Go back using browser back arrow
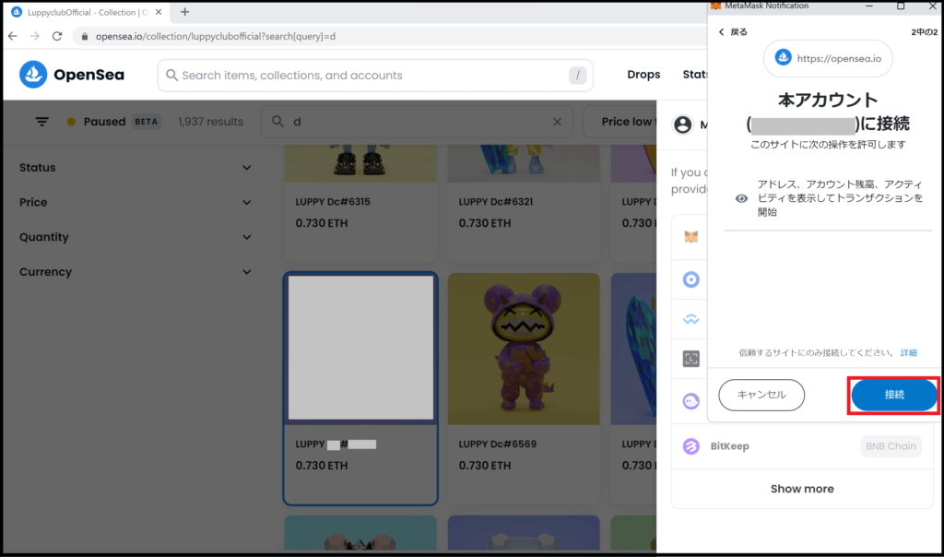 (13, 36)
